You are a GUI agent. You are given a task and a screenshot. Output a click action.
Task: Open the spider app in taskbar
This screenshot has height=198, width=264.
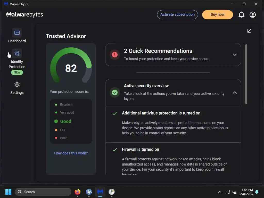(89, 192)
